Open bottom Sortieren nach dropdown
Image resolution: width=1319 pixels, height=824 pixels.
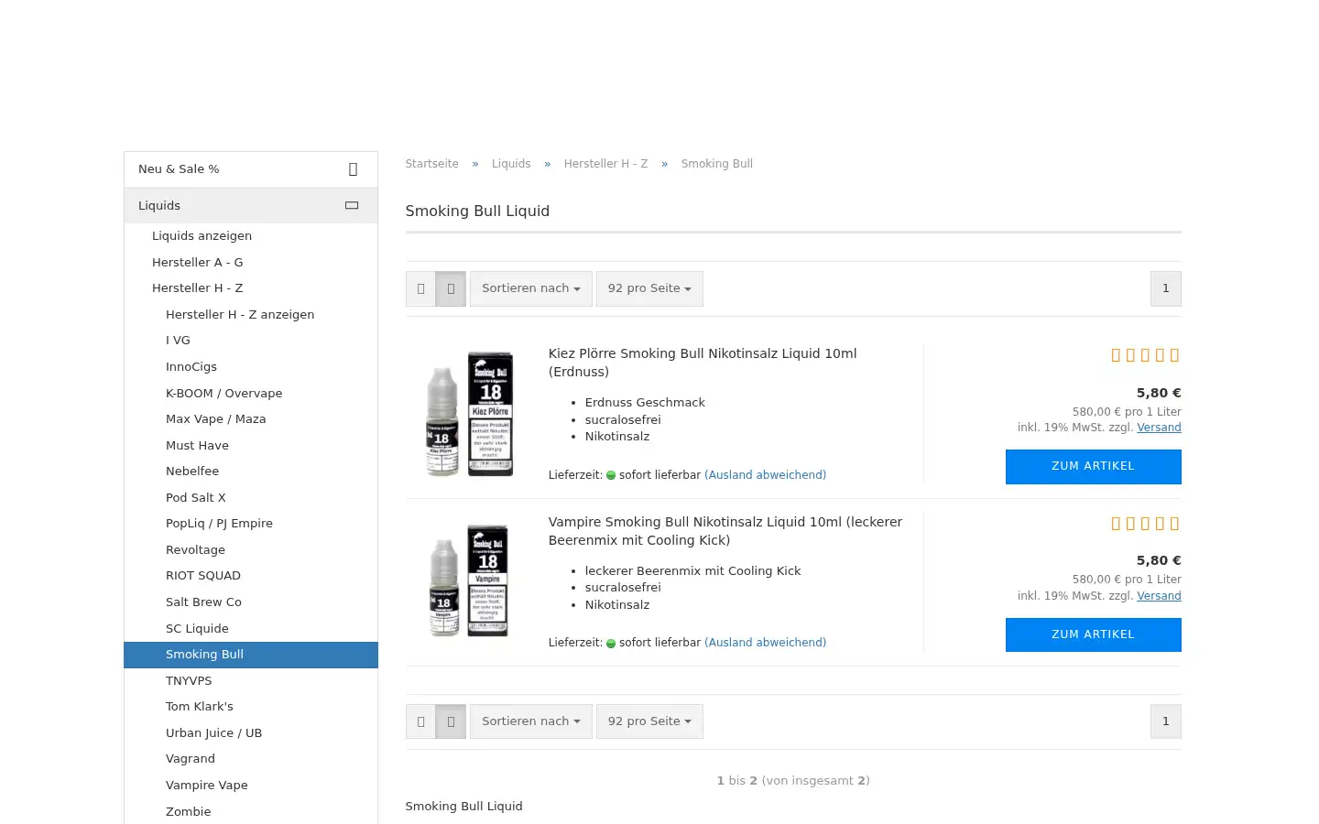click(x=531, y=721)
